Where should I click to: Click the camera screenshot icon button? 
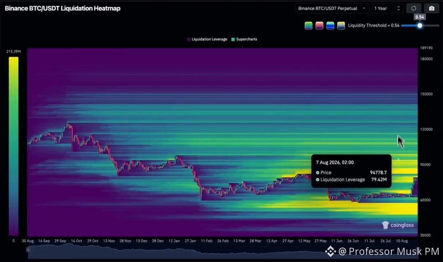coord(432,8)
